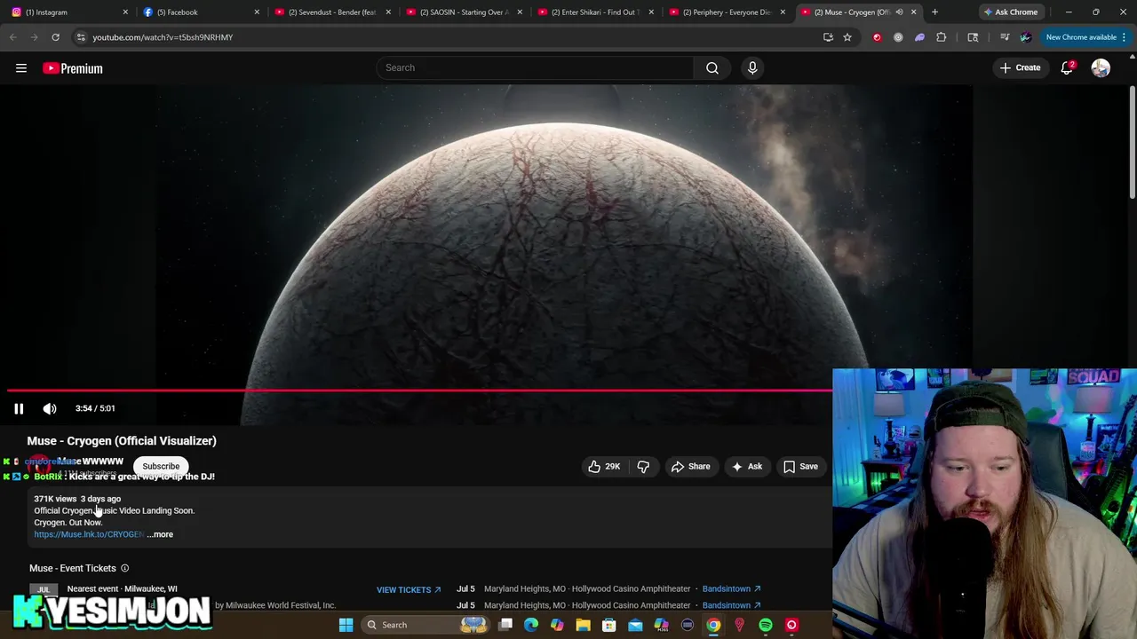Viewport: 1137px width, 639px height.
Task: Click the info icon beside Event Tickets
Action: [124, 568]
